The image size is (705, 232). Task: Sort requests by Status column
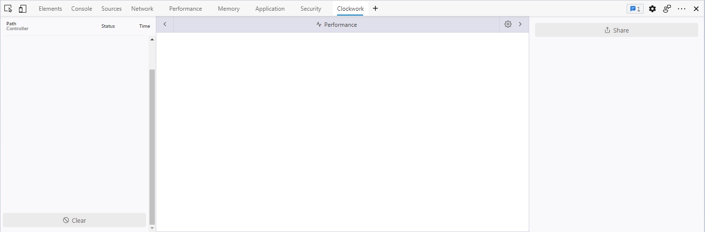click(108, 26)
